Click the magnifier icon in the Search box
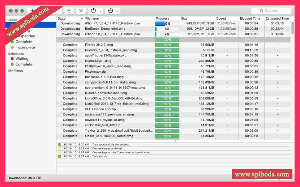 [x=262, y=11]
